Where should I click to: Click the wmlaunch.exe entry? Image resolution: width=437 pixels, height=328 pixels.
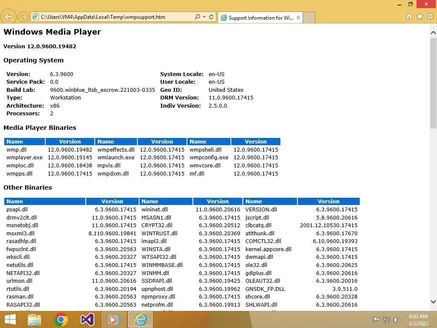click(x=116, y=157)
